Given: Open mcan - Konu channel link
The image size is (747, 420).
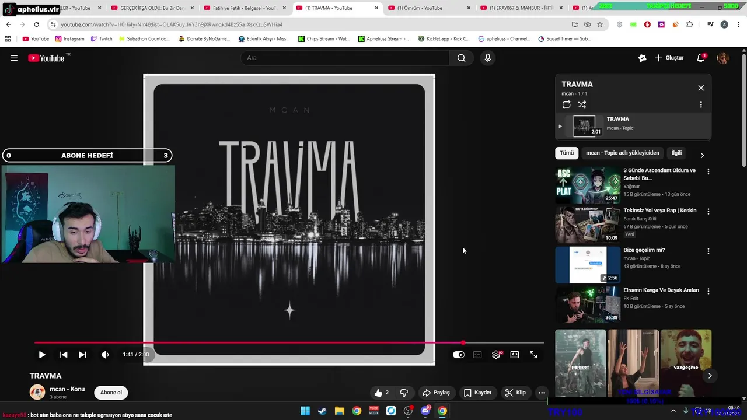Looking at the screenshot, I should [x=67, y=389].
